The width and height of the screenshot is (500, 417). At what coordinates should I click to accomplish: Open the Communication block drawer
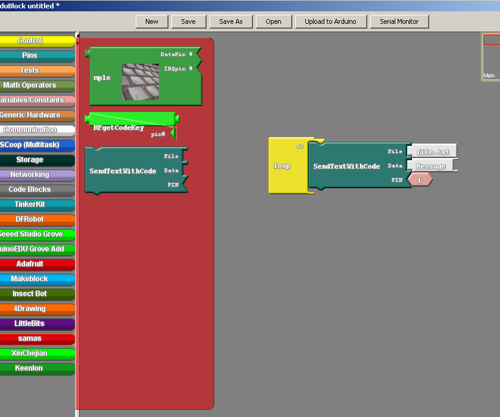[37, 130]
